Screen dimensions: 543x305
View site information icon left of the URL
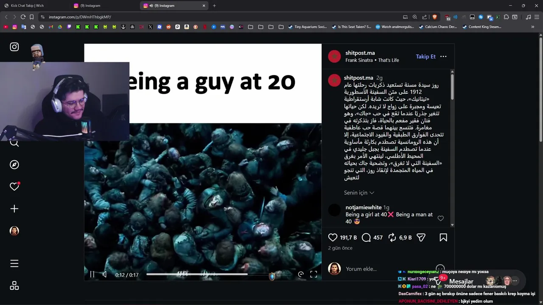42,17
